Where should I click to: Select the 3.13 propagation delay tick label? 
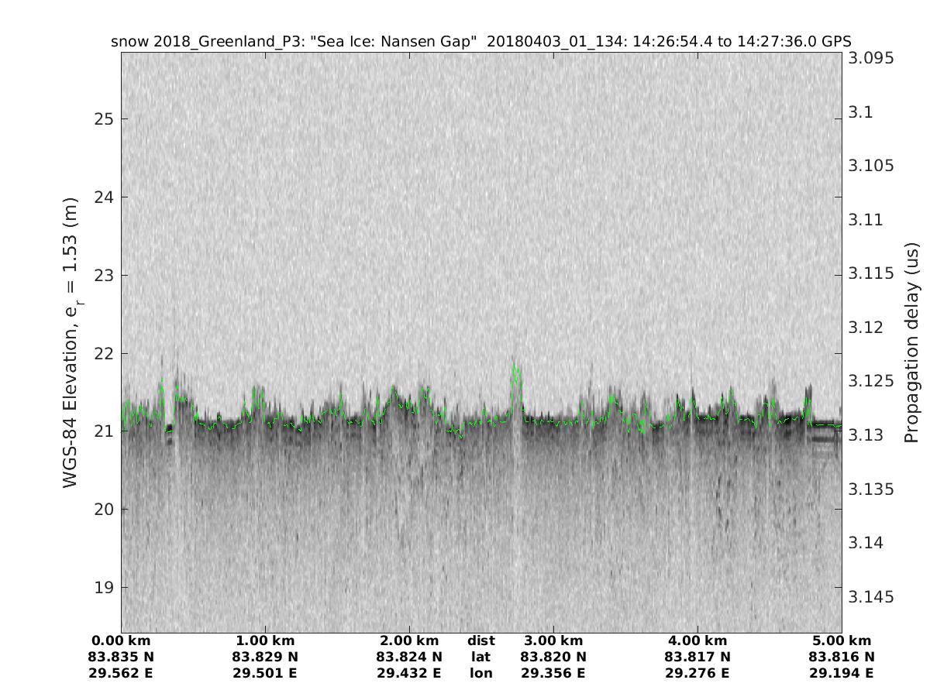865,435
